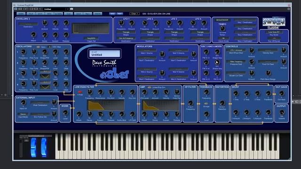The image size is (301, 169).
Task: Click the Oscillator 1 Frequency knob
Action: [23, 52]
